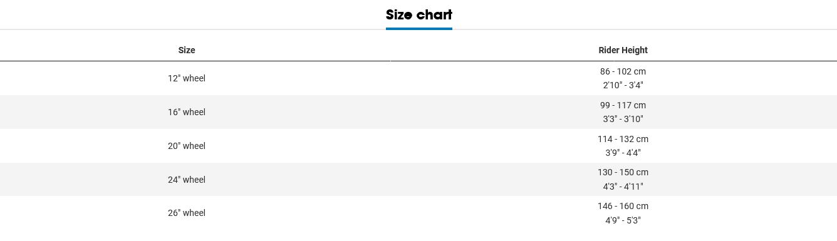
Task: Click the blue underline beneath Size chart
Action: click(418, 28)
